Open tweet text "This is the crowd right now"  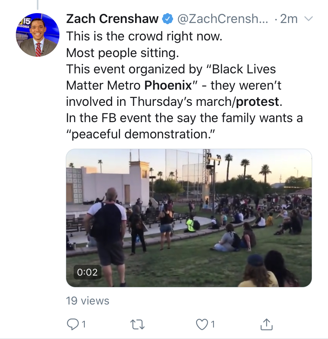[x=144, y=36]
